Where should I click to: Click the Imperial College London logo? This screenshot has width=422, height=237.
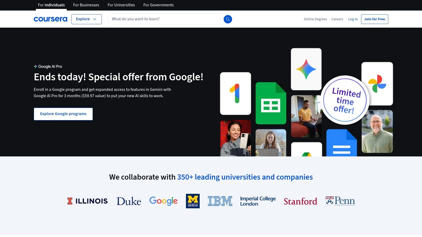click(x=258, y=201)
